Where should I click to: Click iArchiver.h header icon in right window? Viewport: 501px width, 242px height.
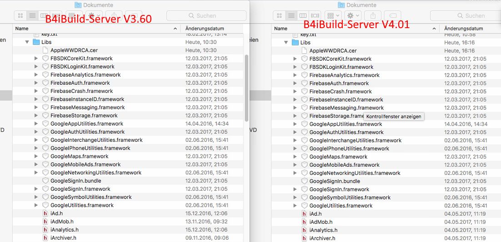tap(304, 238)
